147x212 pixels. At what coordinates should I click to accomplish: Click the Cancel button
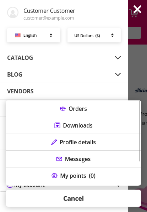pyautogui.click(x=73, y=198)
